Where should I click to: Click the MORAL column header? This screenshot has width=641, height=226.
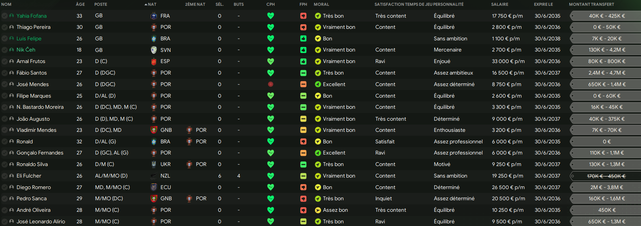(321, 4)
